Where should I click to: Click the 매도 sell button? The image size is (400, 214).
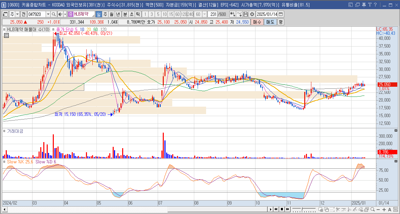pos(270,22)
